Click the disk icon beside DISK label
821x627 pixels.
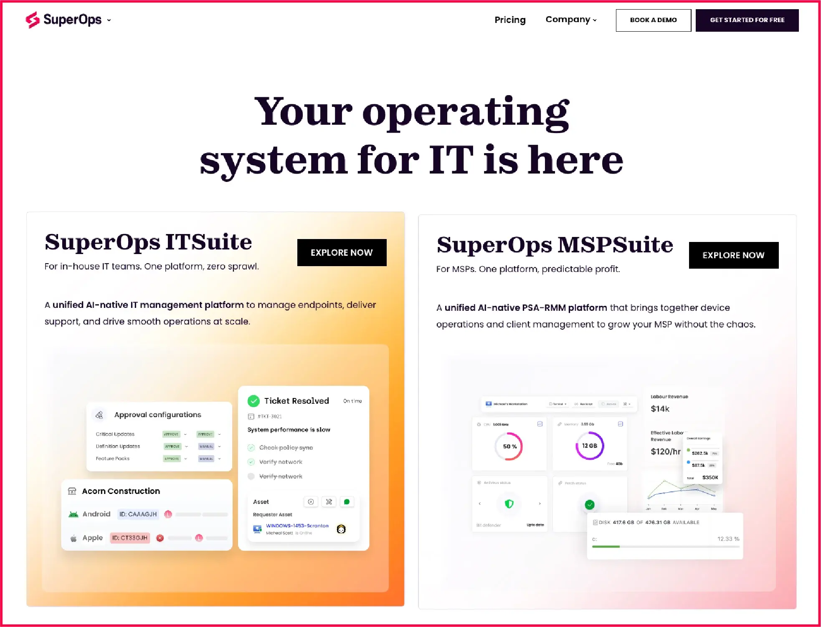tap(595, 522)
